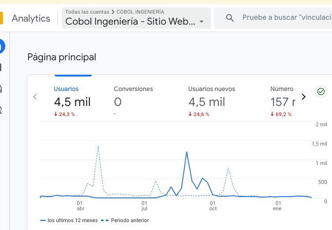Screen dimensions: 332x230
Task: Open the Advertising icon in sidebar
Action: tap(1, 110)
